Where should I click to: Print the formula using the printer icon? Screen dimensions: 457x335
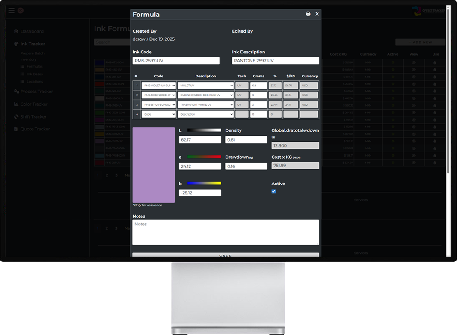tap(308, 14)
